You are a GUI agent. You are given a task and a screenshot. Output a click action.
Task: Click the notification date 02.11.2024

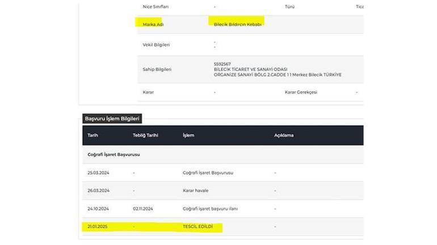tap(143, 209)
